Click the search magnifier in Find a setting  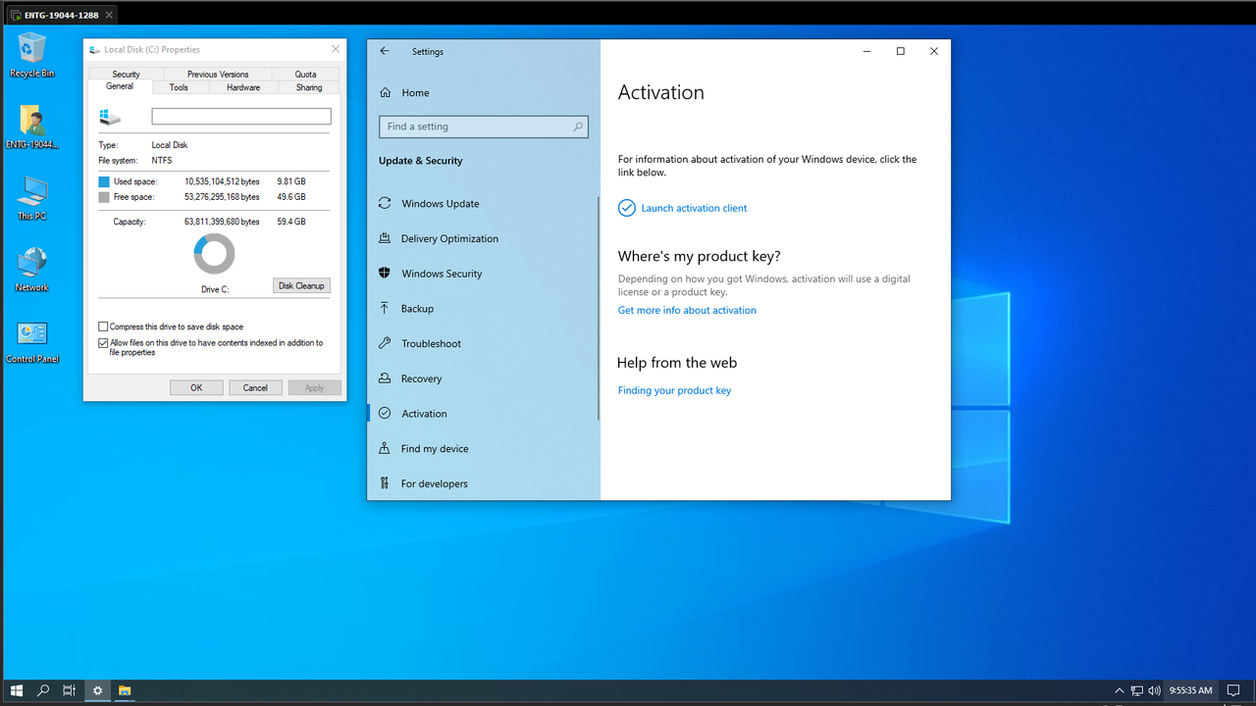[x=579, y=126]
